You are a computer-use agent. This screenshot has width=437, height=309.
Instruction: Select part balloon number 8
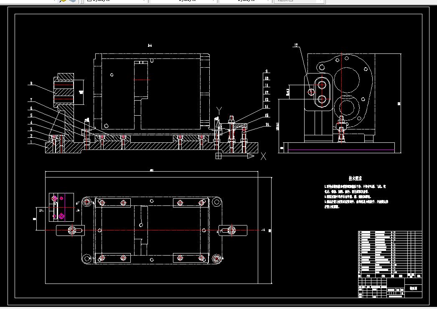[x=31, y=84]
